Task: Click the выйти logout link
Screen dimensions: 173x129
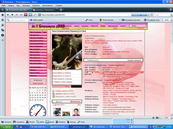Action: click(123, 26)
